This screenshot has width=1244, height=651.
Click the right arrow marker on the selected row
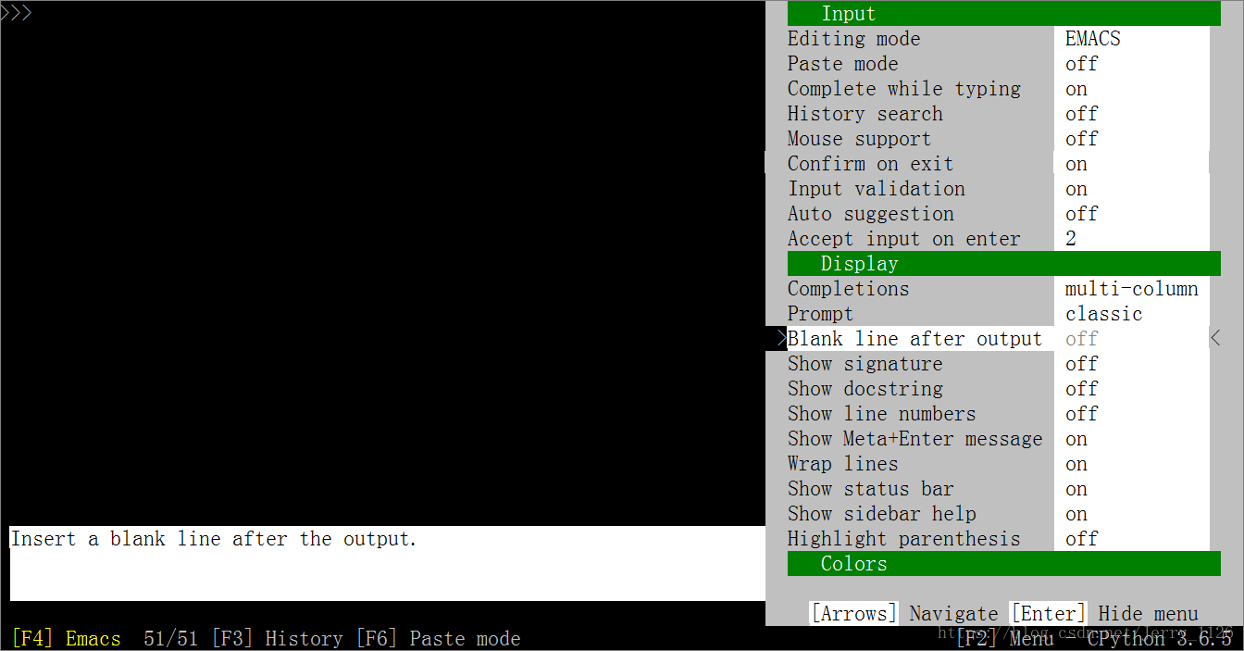click(x=1215, y=339)
